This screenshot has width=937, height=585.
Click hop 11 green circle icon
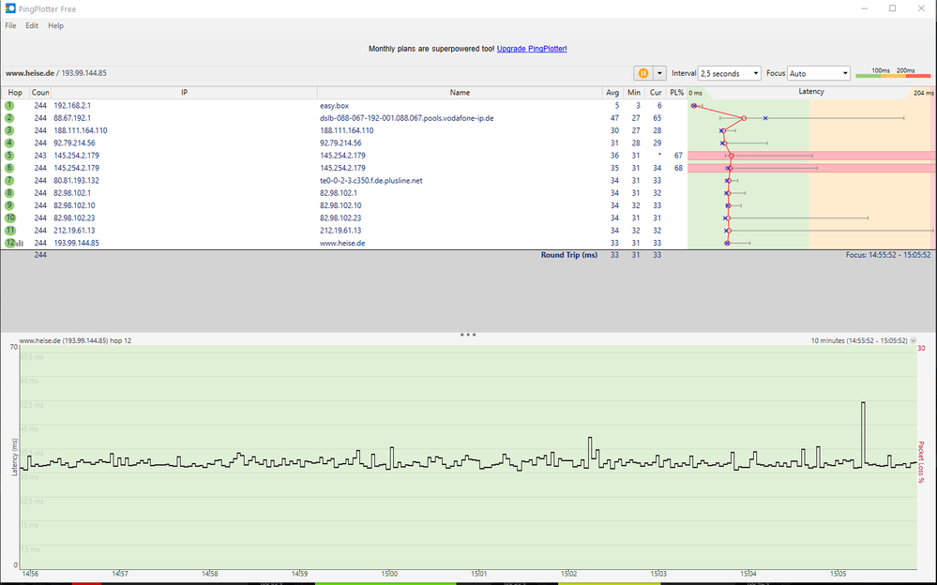(x=9, y=231)
